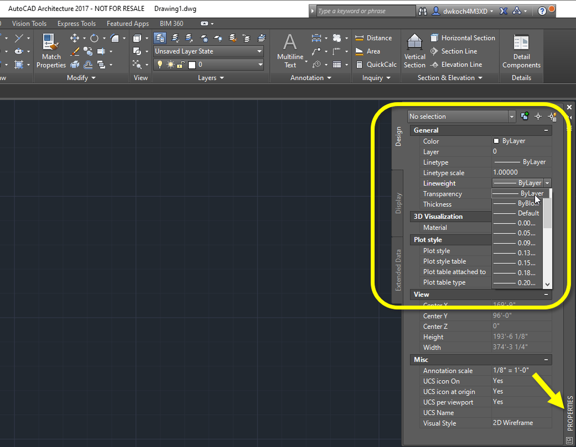The height and width of the screenshot is (447, 576).
Task: Click the Quick Select icon in Properties
Action: click(x=552, y=116)
